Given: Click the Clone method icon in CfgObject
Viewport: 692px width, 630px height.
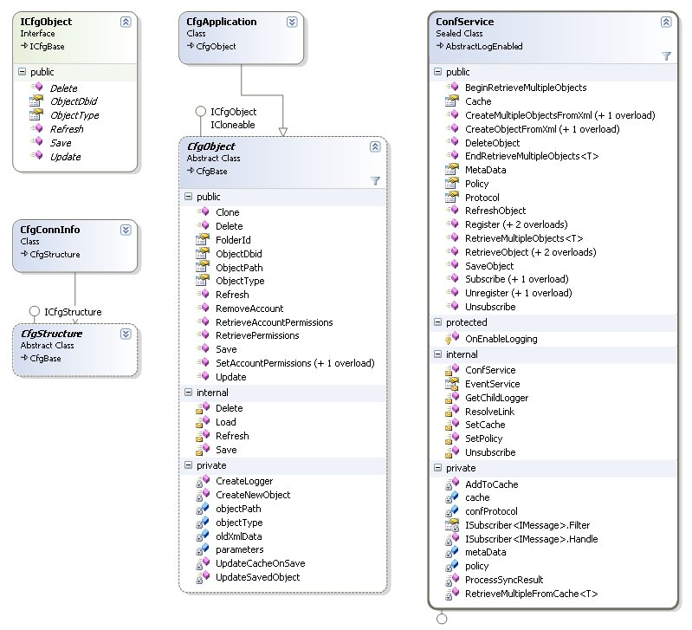Looking at the screenshot, I should tap(203, 212).
